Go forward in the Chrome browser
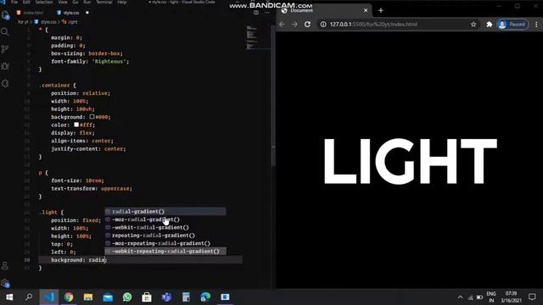Image resolution: width=543 pixels, height=305 pixels. [294, 25]
